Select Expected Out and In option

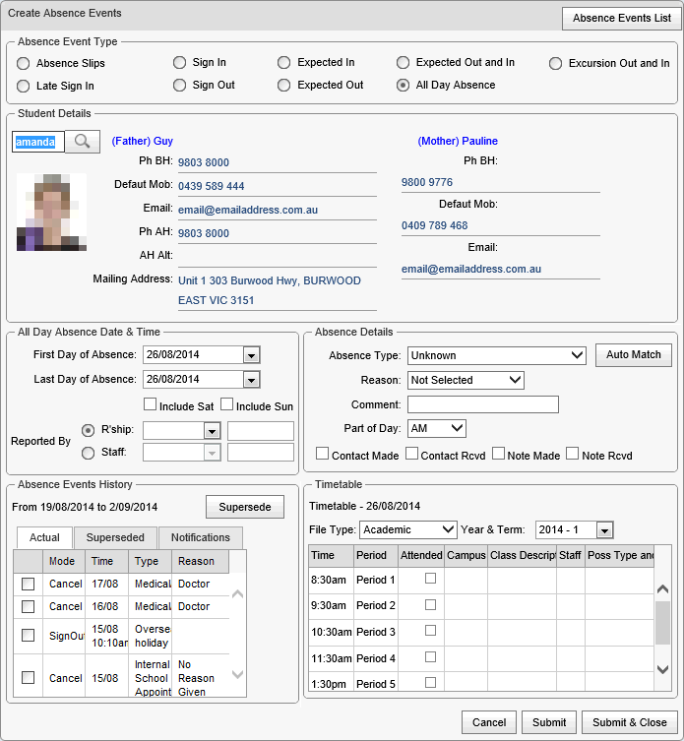click(403, 62)
